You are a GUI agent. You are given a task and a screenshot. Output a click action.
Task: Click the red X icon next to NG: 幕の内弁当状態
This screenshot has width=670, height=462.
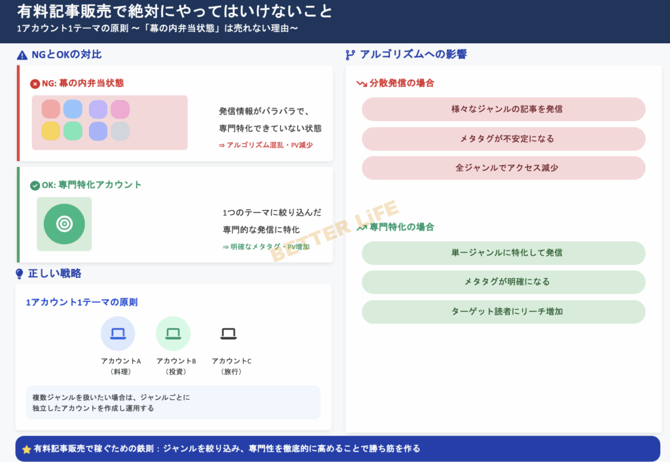(35, 84)
